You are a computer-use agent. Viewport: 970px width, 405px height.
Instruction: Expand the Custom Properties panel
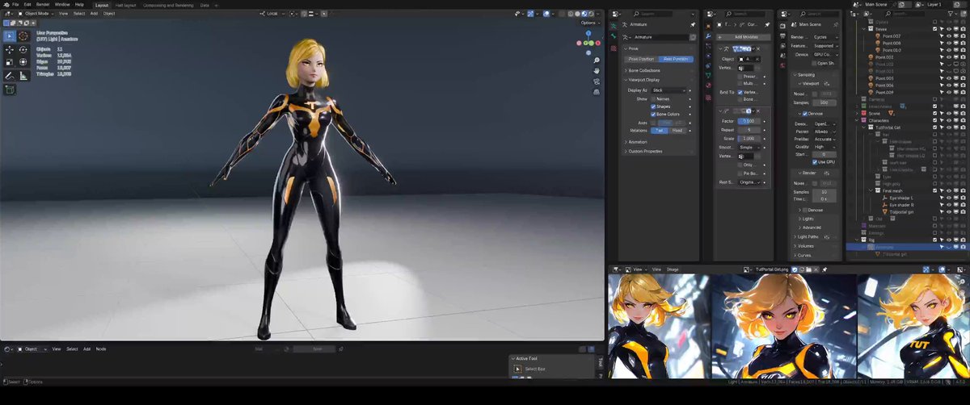point(647,151)
